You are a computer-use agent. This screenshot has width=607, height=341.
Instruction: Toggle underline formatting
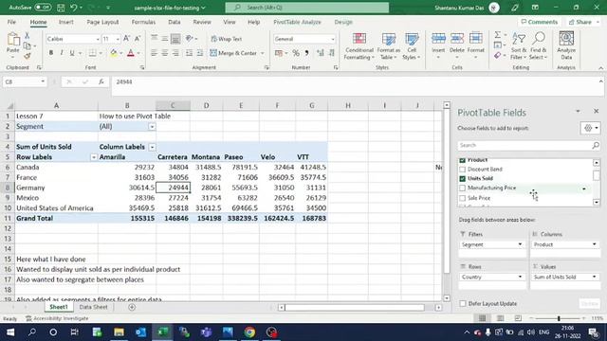pos(72,53)
